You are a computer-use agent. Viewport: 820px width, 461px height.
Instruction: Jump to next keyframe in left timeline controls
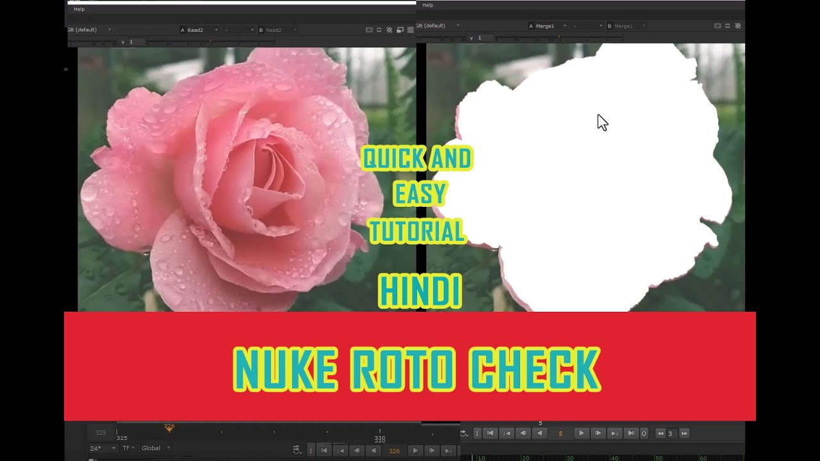(x=448, y=451)
